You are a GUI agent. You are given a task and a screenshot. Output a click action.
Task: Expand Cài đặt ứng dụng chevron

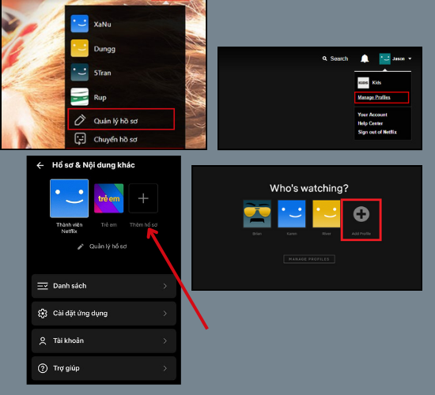click(165, 313)
